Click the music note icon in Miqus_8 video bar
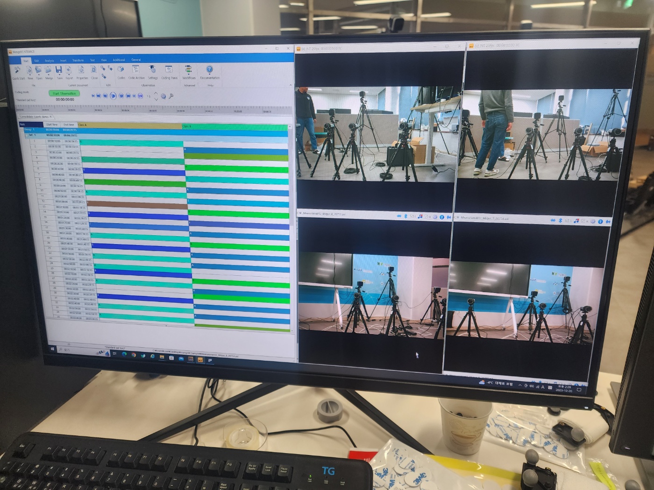The image size is (654, 490). coord(420,217)
